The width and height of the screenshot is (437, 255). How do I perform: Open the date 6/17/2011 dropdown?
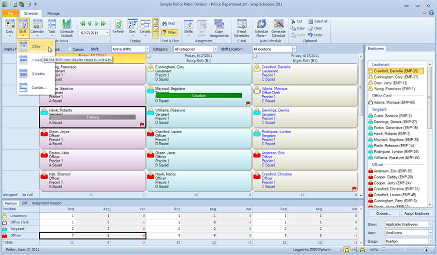click(x=107, y=33)
